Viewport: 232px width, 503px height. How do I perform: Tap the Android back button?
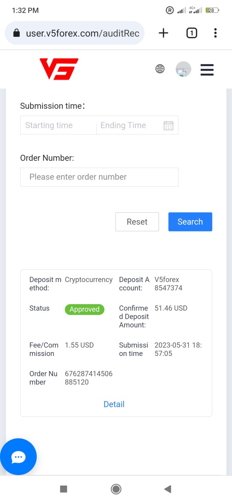tap(168, 489)
